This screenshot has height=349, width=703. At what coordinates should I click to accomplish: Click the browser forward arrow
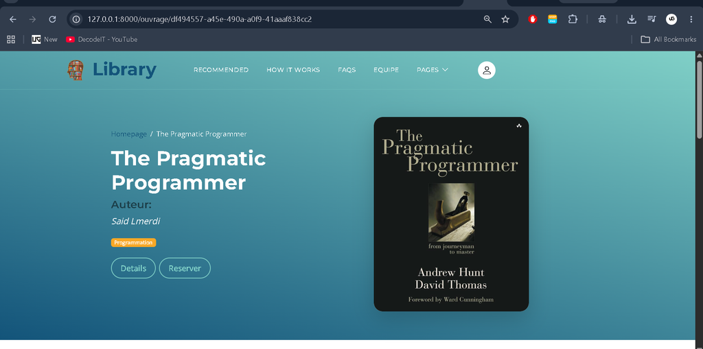[x=32, y=19]
